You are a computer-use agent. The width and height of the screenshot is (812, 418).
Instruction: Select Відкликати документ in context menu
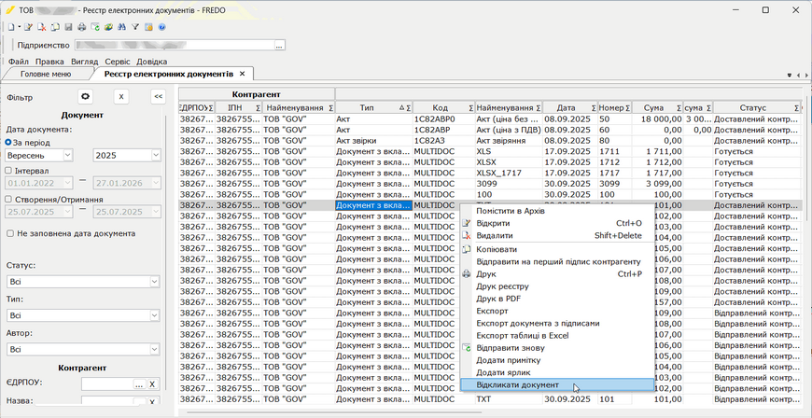pyautogui.click(x=557, y=384)
